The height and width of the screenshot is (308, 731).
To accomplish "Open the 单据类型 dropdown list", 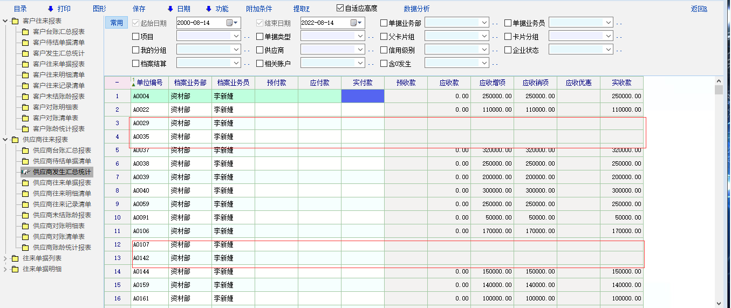I will 360,36.
